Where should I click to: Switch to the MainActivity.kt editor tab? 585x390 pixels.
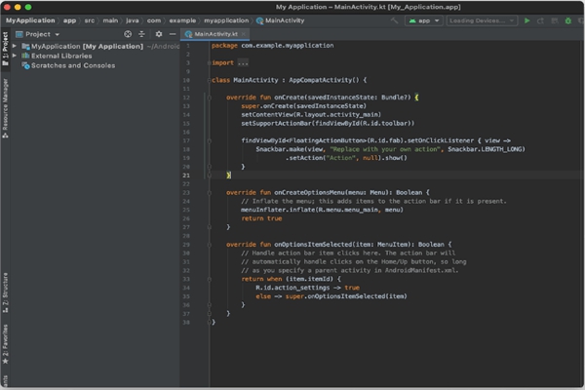point(217,33)
